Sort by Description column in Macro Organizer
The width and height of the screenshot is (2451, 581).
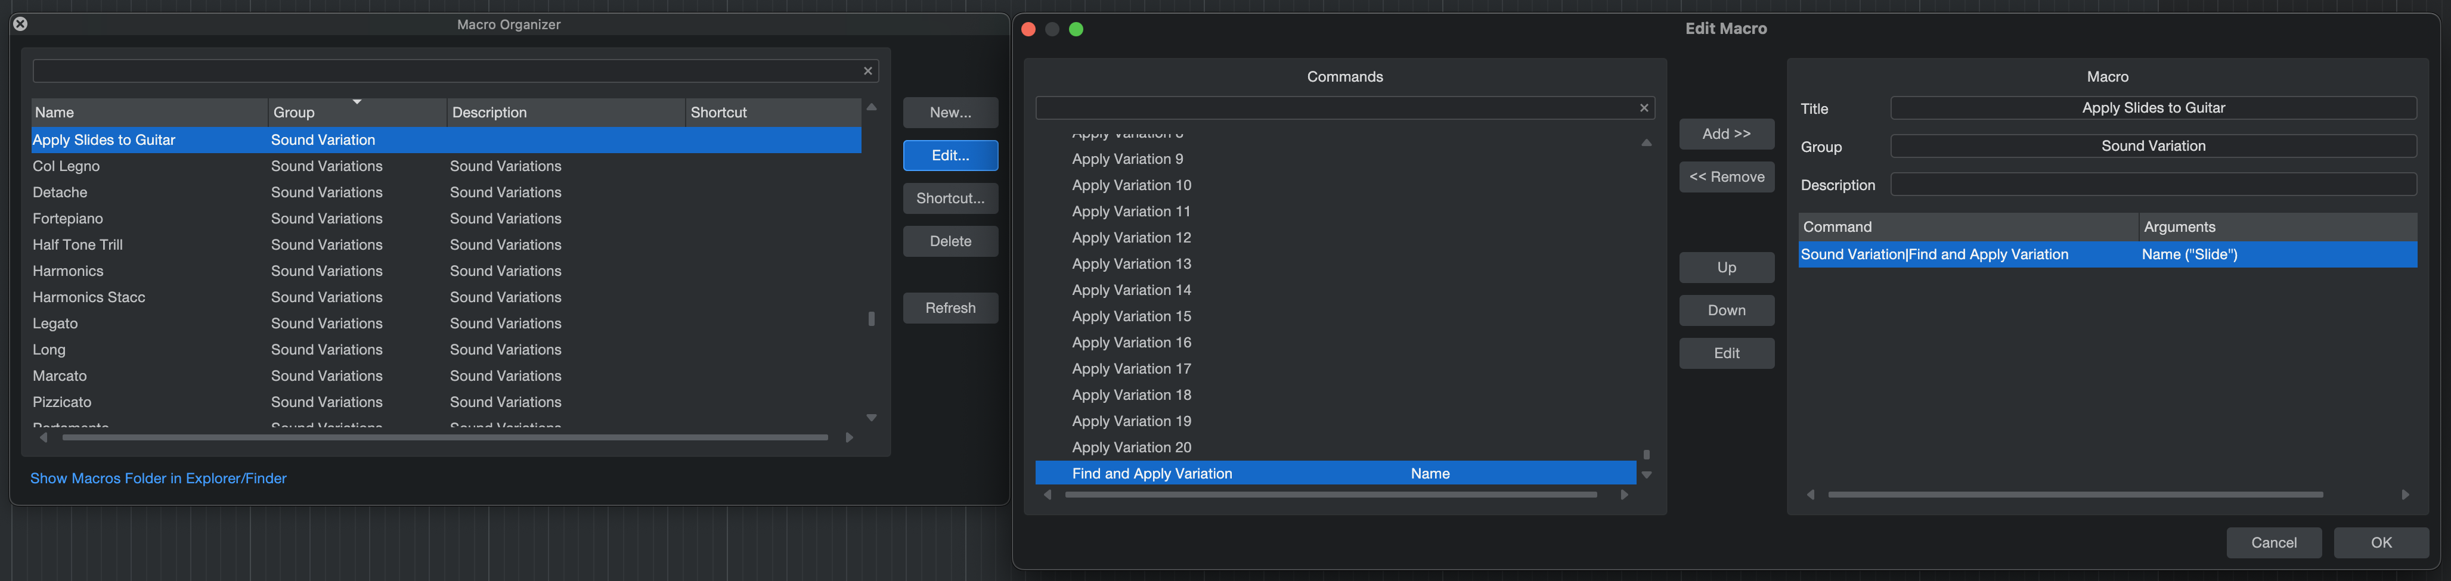coord(566,112)
